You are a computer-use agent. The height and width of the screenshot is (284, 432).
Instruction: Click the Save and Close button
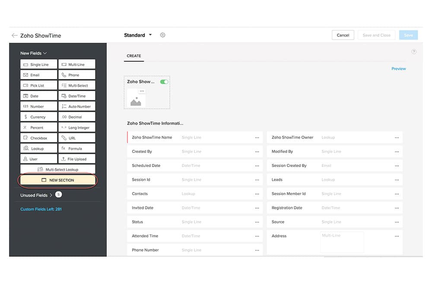coord(376,35)
